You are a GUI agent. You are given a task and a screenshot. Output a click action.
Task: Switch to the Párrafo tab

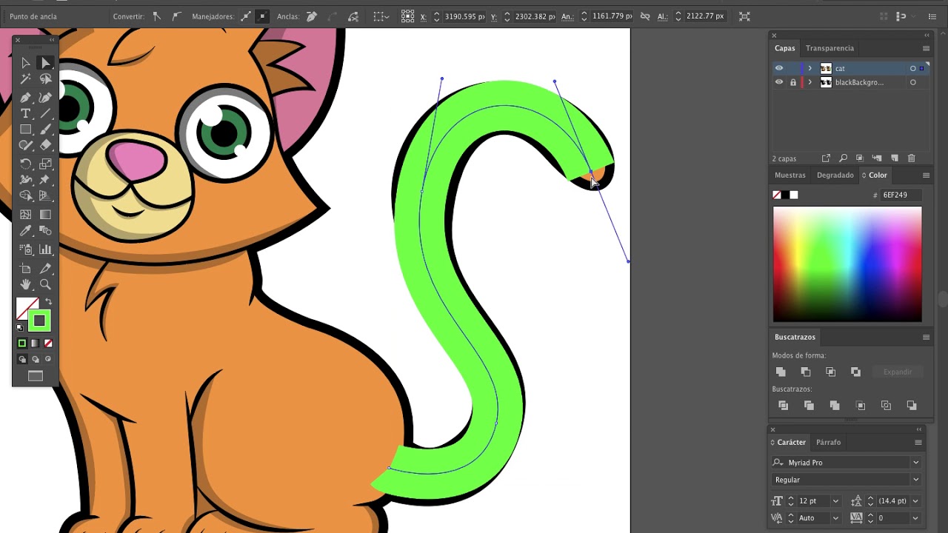[828, 442]
